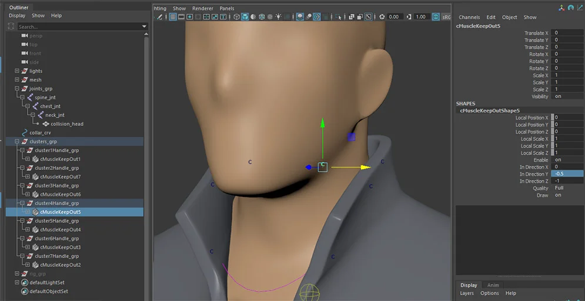Collapse the joints_grp node
585x301 pixels.
[x=17, y=89]
